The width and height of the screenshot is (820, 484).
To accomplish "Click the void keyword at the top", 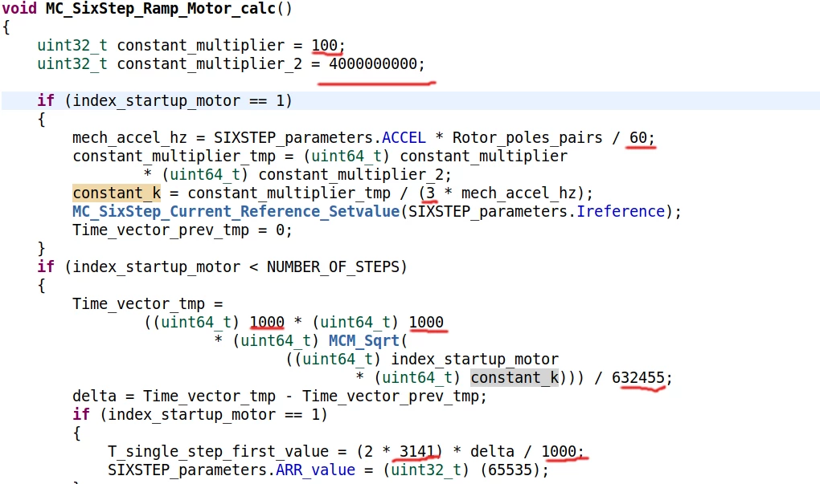I will (x=19, y=9).
